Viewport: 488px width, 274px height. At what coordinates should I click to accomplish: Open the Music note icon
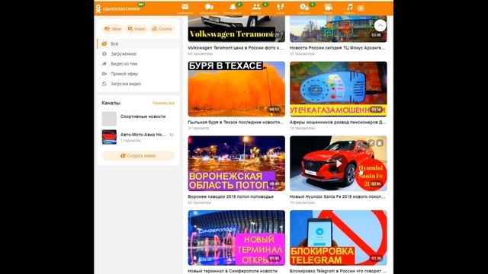(349, 7)
